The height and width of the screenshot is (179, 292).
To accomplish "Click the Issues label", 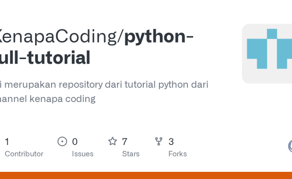I will 83,154.
